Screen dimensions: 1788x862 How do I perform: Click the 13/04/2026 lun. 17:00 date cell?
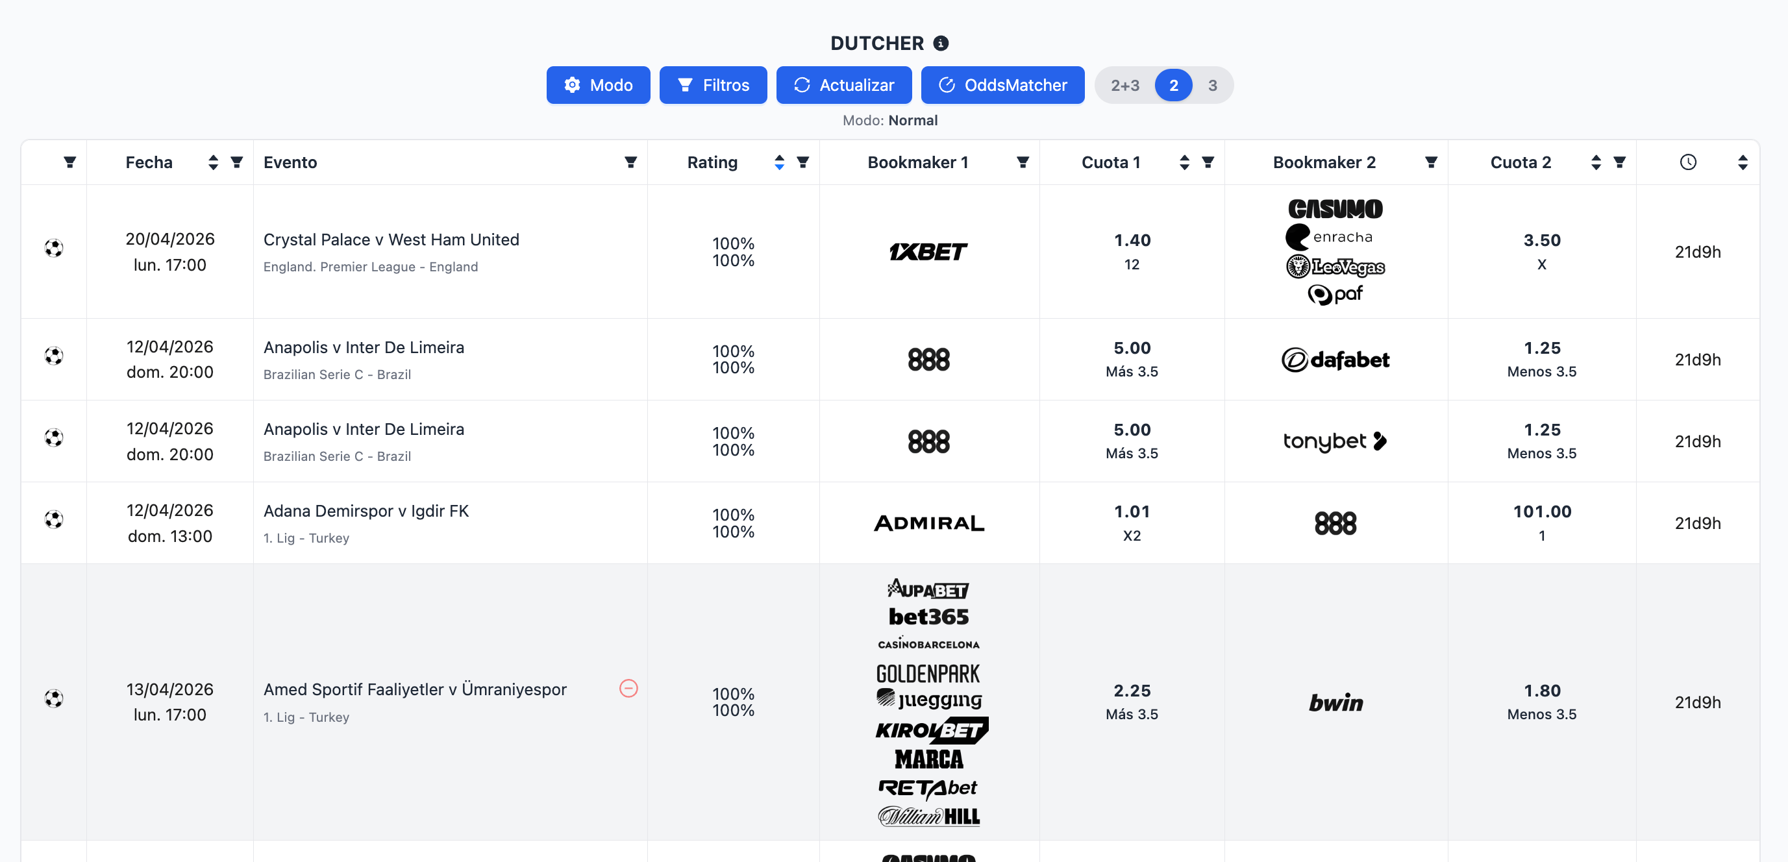[170, 702]
